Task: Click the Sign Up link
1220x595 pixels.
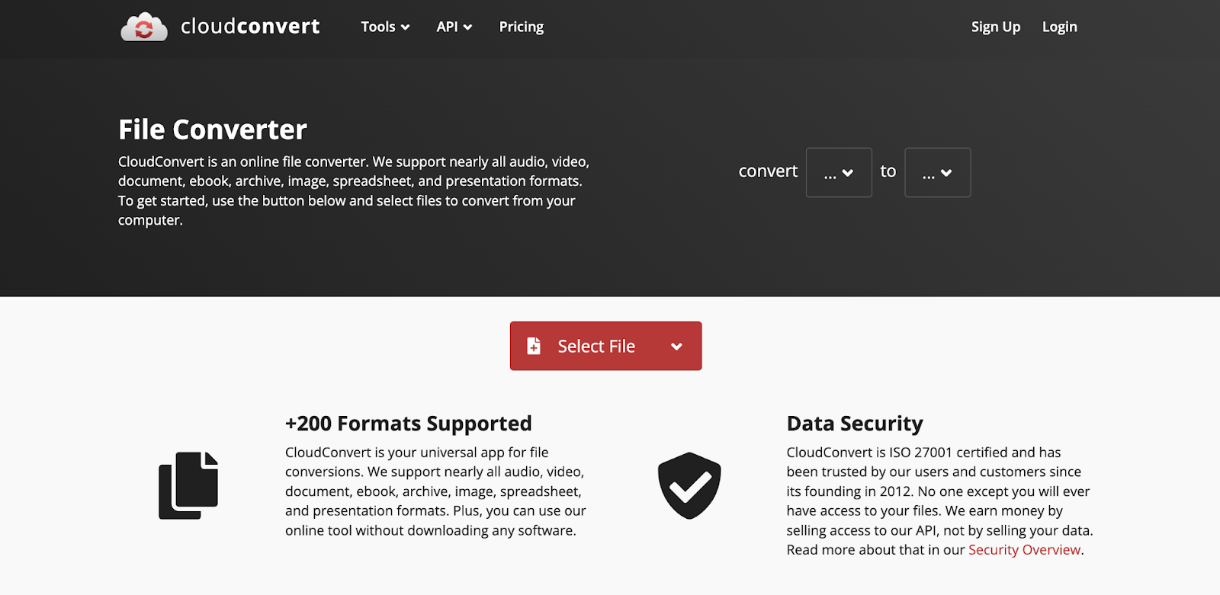Action: tap(995, 27)
